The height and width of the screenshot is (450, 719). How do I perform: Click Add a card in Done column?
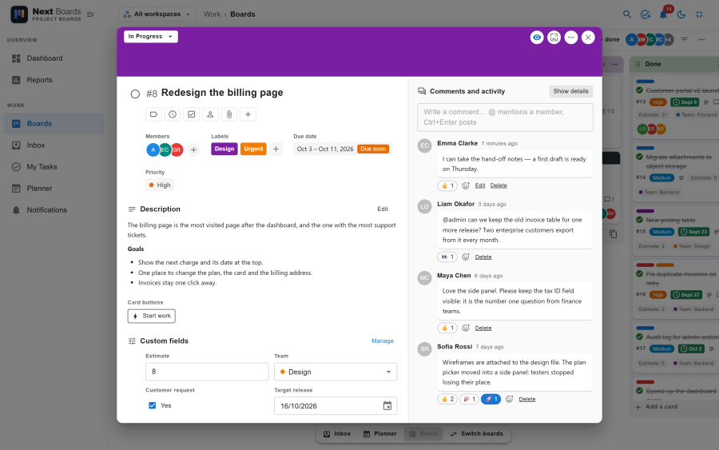(x=661, y=406)
